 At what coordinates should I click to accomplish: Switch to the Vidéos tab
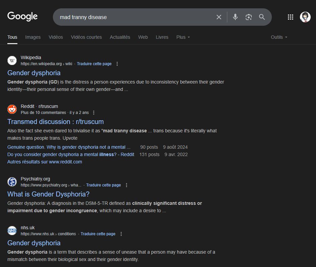pos(56,37)
